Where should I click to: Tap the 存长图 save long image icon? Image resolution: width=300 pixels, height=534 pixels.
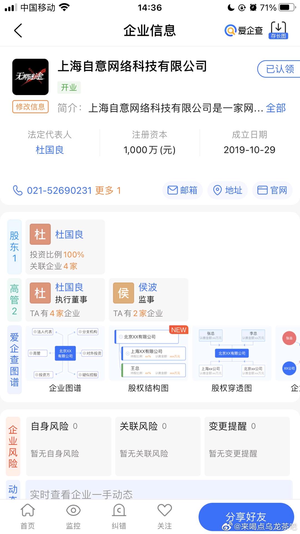278,30
